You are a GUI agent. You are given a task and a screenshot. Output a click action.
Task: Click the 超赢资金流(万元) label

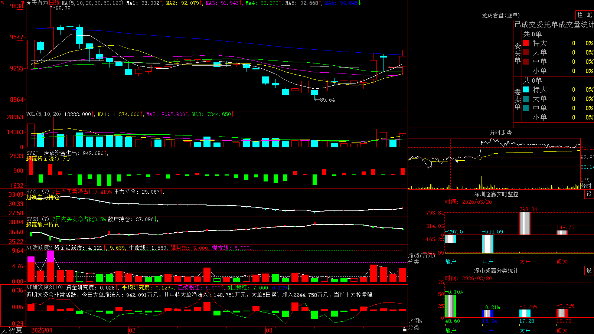point(48,158)
